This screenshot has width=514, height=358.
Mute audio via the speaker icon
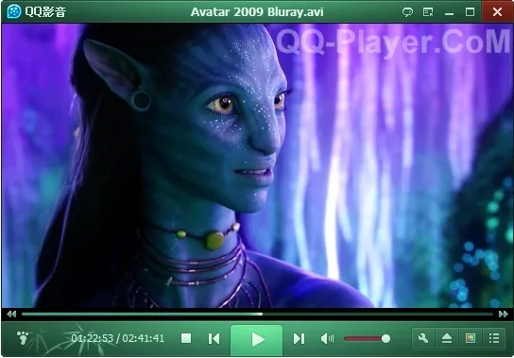[327, 339]
